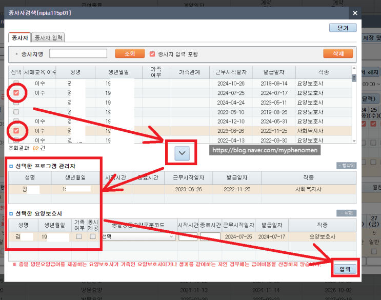Click the 성명 column header in the worker list
Screen dimensions: 381x300
[x=75, y=72]
